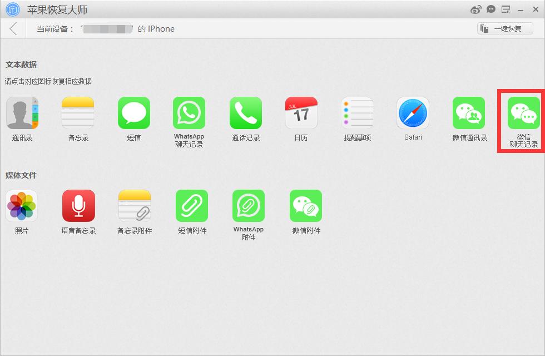Select the Notes (备忘录) icon
The image size is (545, 356).
(x=78, y=112)
